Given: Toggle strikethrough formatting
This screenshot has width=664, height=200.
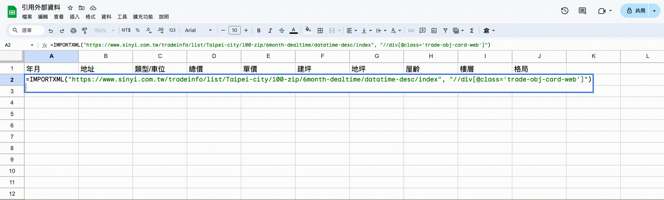Looking at the screenshot, I should (282, 31).
